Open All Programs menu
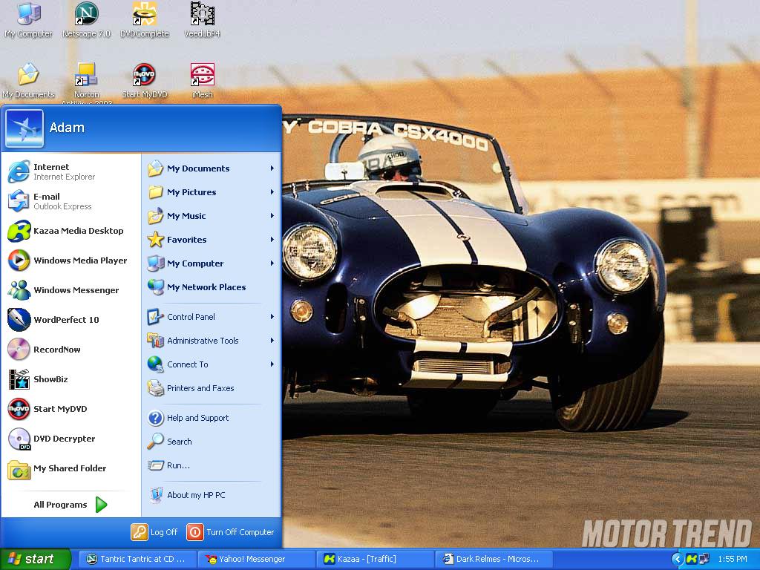760x570 pixels. 71,505
